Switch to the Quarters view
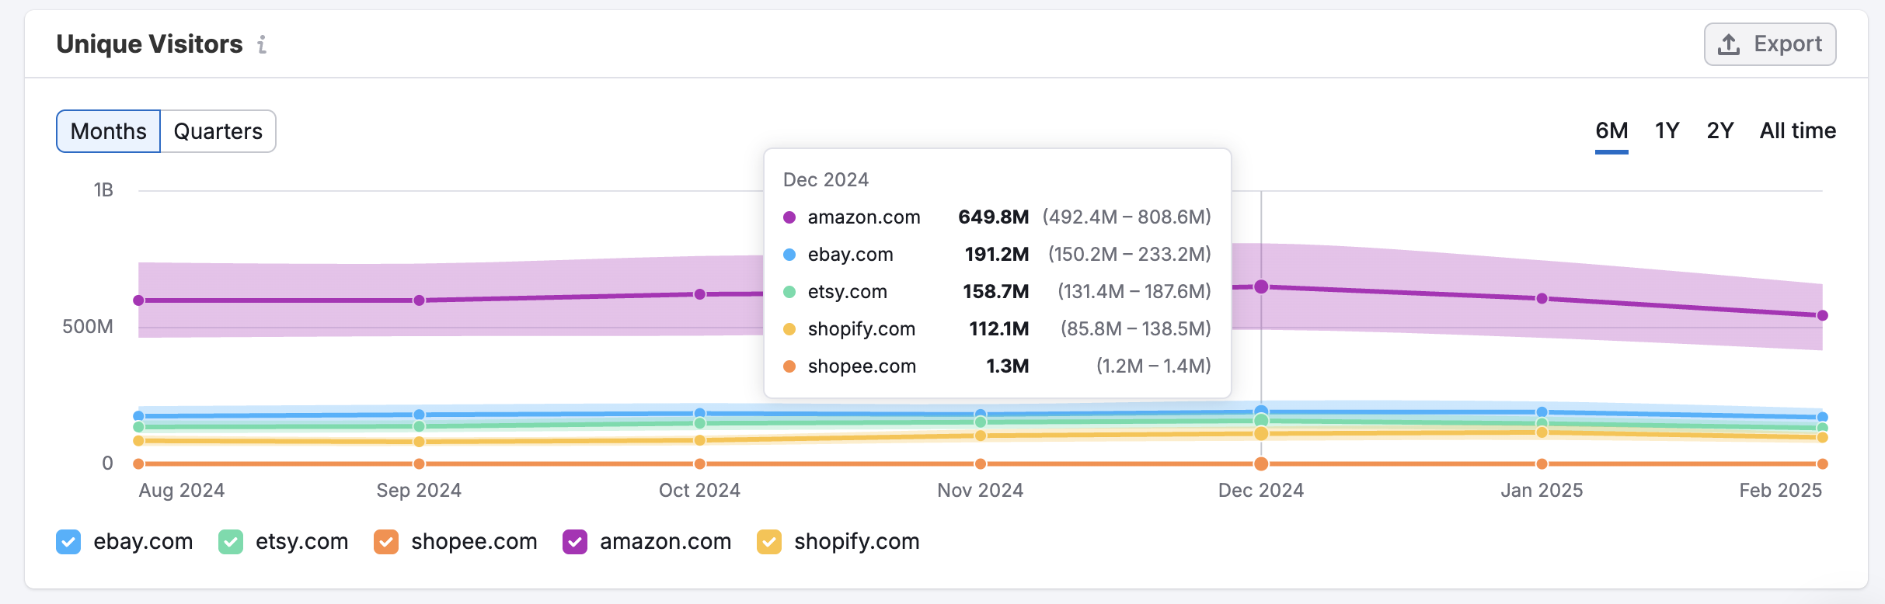Screen dimensions: 1885x604 (218, 131)
